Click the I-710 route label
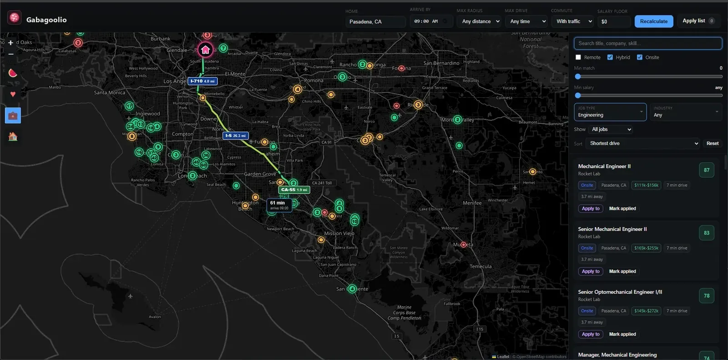The height and width of the screenshot is (360, 728). coord(202,81)
